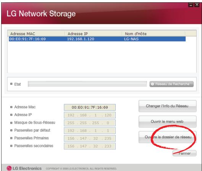Close the LG Network Storage window
The height and width of the screenshot is (171, 202).
(x=197, y=5)
